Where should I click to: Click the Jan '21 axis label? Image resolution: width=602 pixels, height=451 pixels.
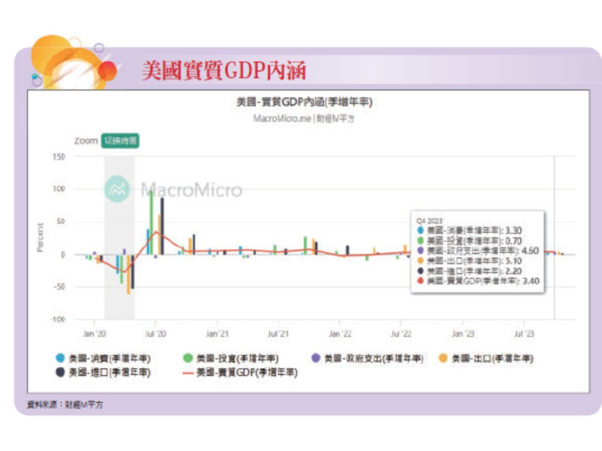(217, 334)
